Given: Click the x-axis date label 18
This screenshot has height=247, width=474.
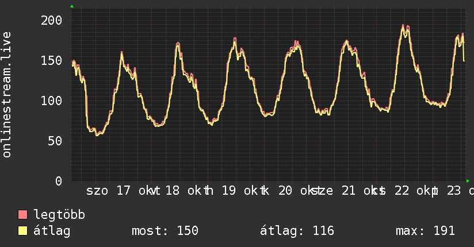Looking at the screenshot, I should (173, 191).
